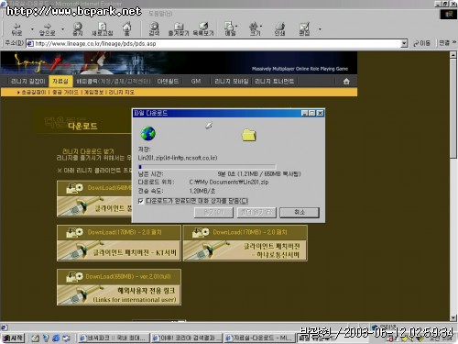Open the 도움말 menu in menu bar
This screenshot has width=458, height=344.
click(x=160, y=14)
